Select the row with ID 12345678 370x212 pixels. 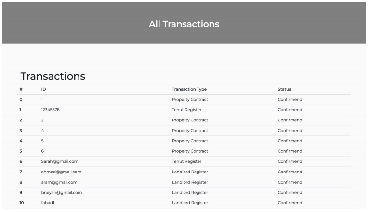click(x=184, y=110)
